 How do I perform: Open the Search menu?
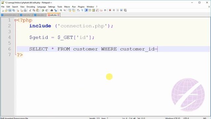coord(15,7)
